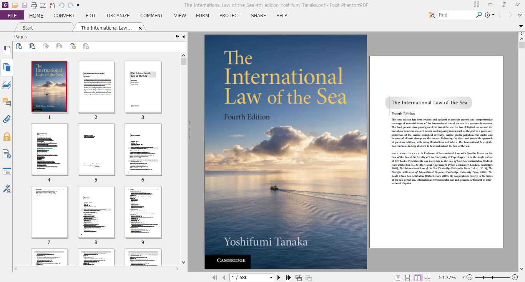Switch to the PROTECT ribbon tab
Screen dimensions: 525x282
point(230,15)
